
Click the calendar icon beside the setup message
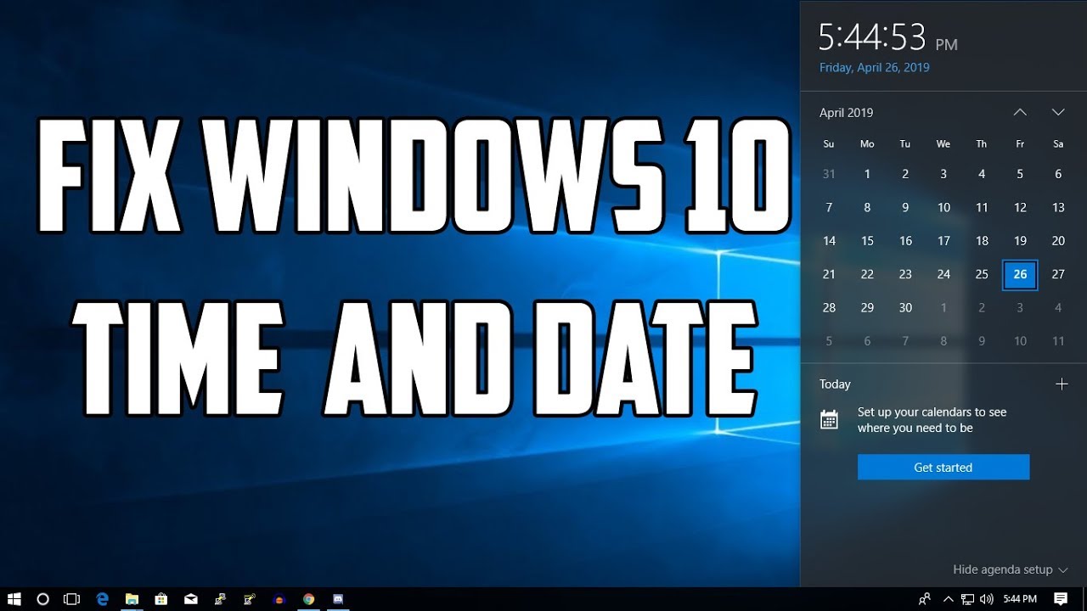(830, 419)
